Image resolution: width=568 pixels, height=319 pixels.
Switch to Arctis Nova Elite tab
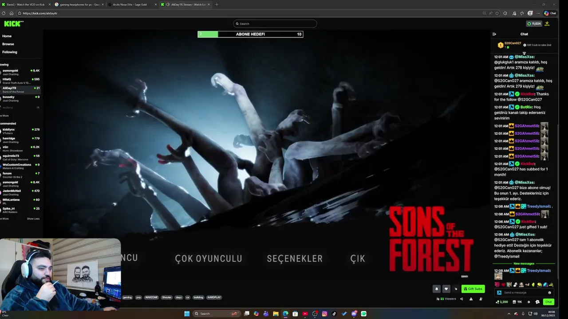132,4
